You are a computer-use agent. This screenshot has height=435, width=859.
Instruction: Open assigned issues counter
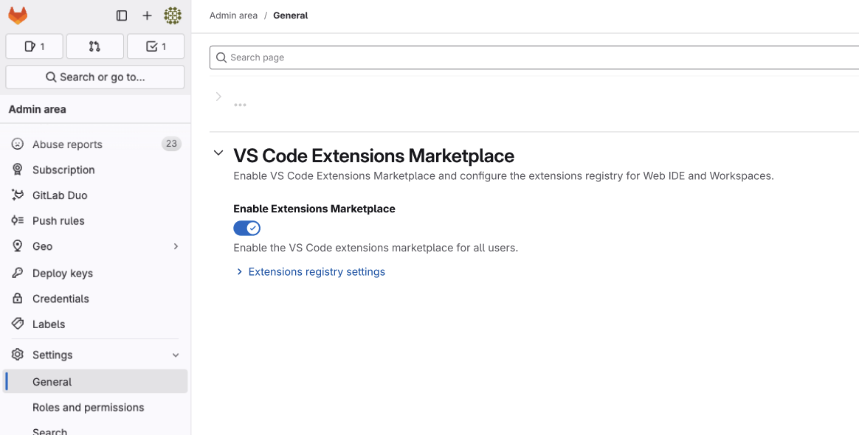(x=34, y=46)
